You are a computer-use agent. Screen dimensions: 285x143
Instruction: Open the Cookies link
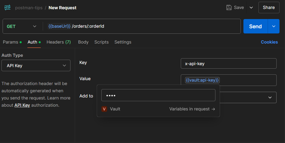[269, 42]
